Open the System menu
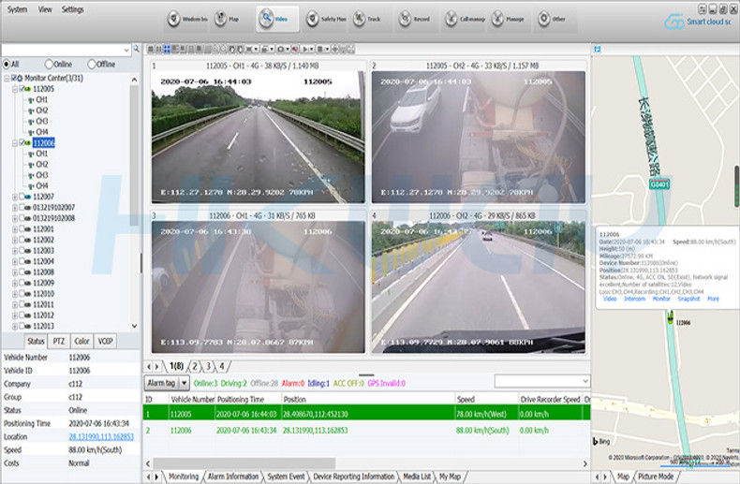 coord(17,9)
